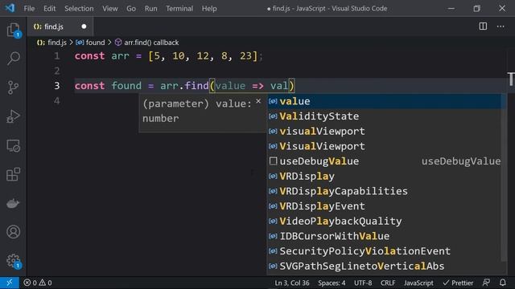515x289 pixels.
Task: Select the VRDisplayEvent suggestion
Action: coord(385,206)
